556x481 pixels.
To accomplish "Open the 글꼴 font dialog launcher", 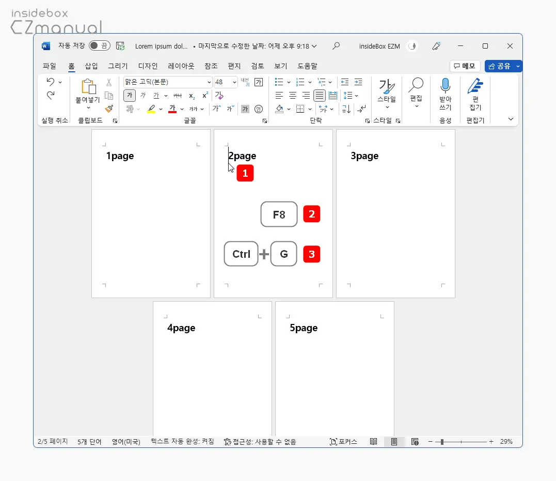I will click(x=264, y=121).
